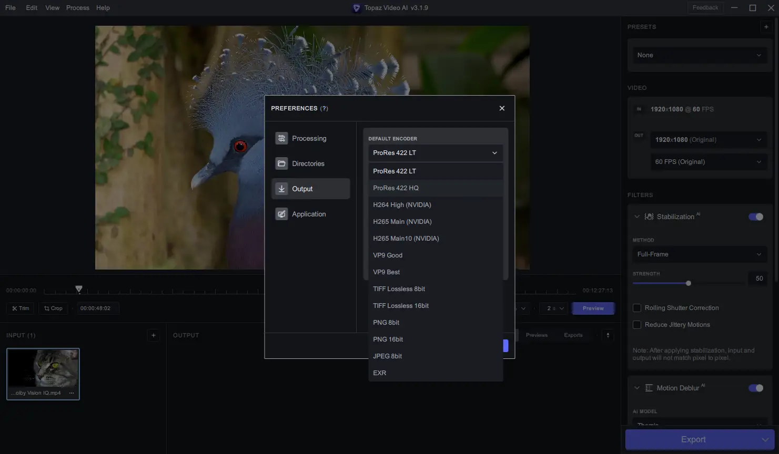This screenshot has width=779, height=454.
Task: Open the File menu
Action: coord(11,8)
